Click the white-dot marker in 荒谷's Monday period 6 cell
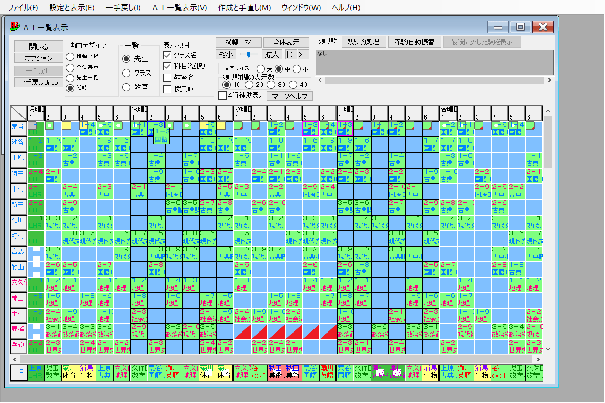The image size is (605, 403). coord(118,125)
